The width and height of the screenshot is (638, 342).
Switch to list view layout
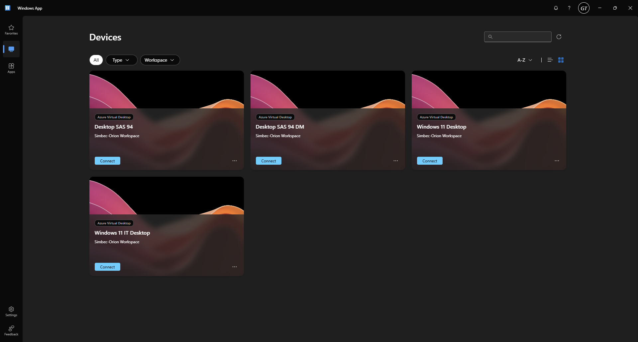click(550, 60)
